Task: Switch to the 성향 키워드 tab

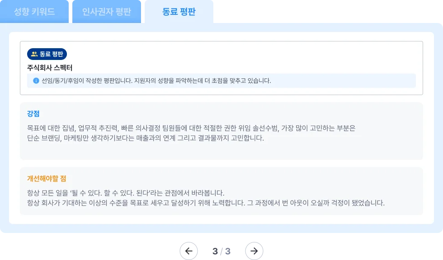Action: 35,10
